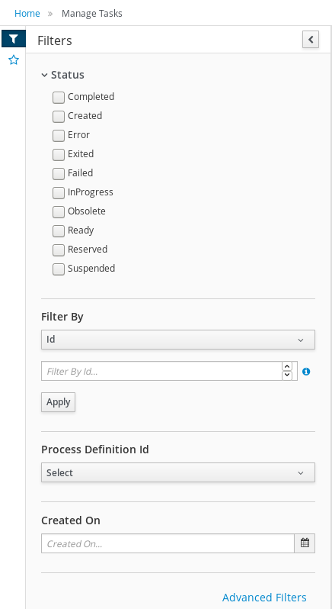Viewport: 332px width, 609px height.
Task: Check the Completed status box
Action: point(59,98)
